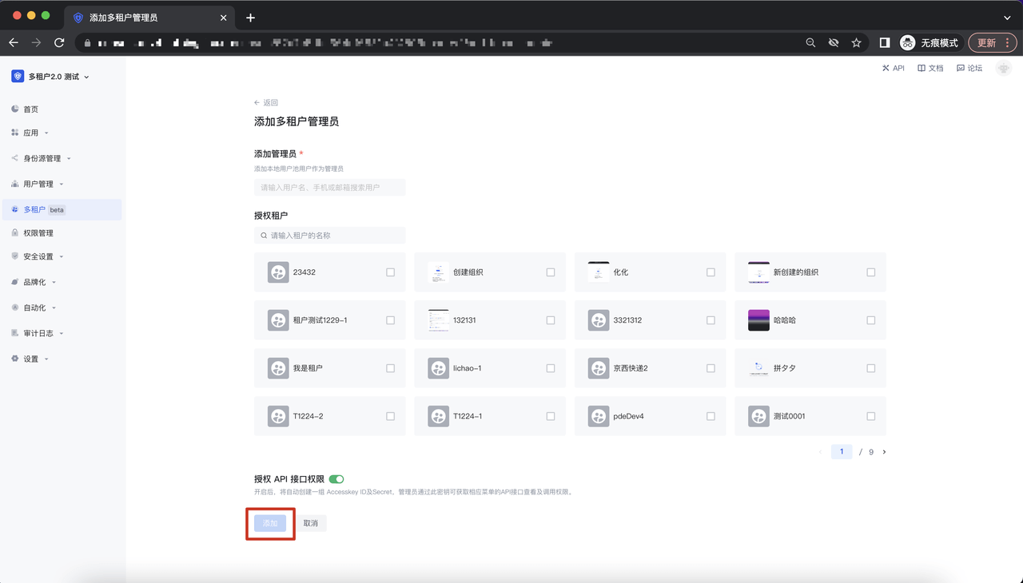The width and height of the screenshot is (1023, 583).
Task: Open the 论坛 forum icon
Action: coord(961,69)
